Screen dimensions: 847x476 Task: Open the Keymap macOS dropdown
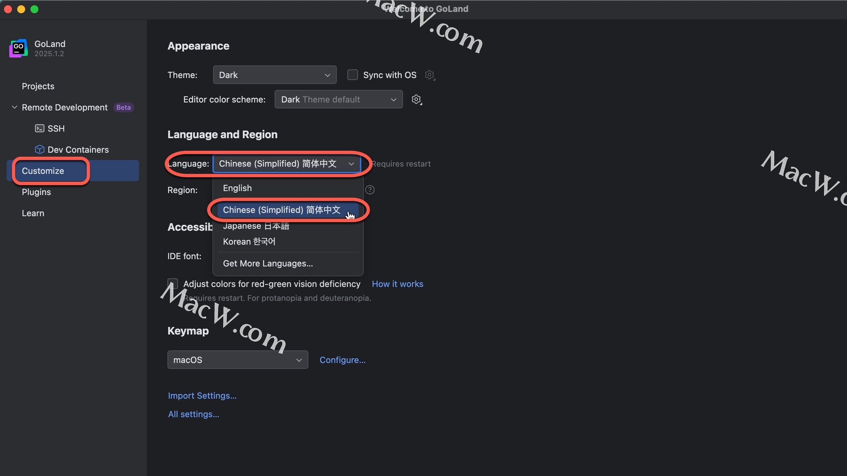coord(237,360)
